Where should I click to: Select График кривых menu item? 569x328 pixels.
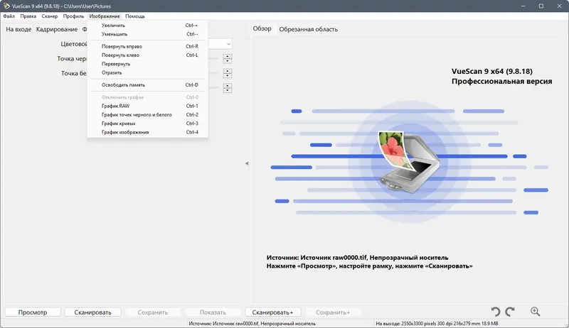[x=147, y=124]
